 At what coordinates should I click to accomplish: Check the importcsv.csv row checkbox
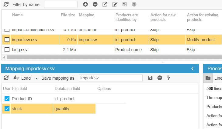[x=7, y=40]
